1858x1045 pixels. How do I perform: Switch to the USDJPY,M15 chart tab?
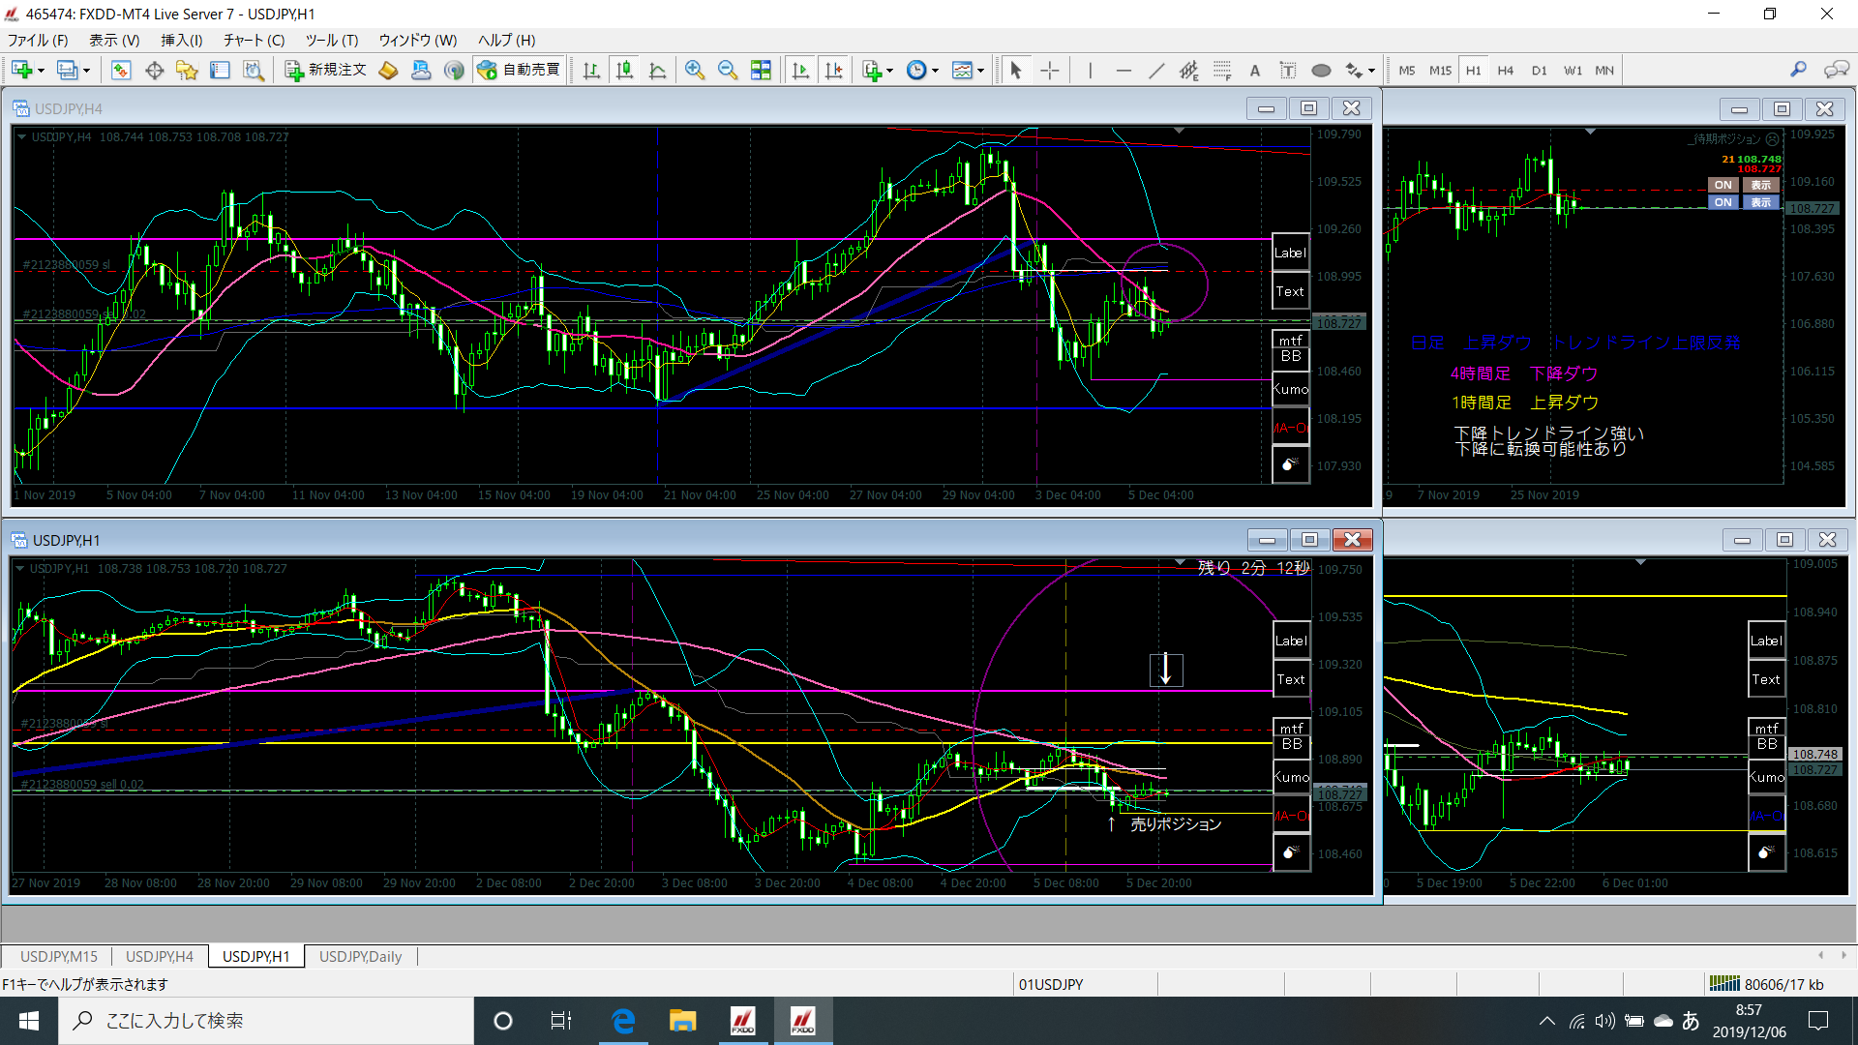click(x=59, y=956)
